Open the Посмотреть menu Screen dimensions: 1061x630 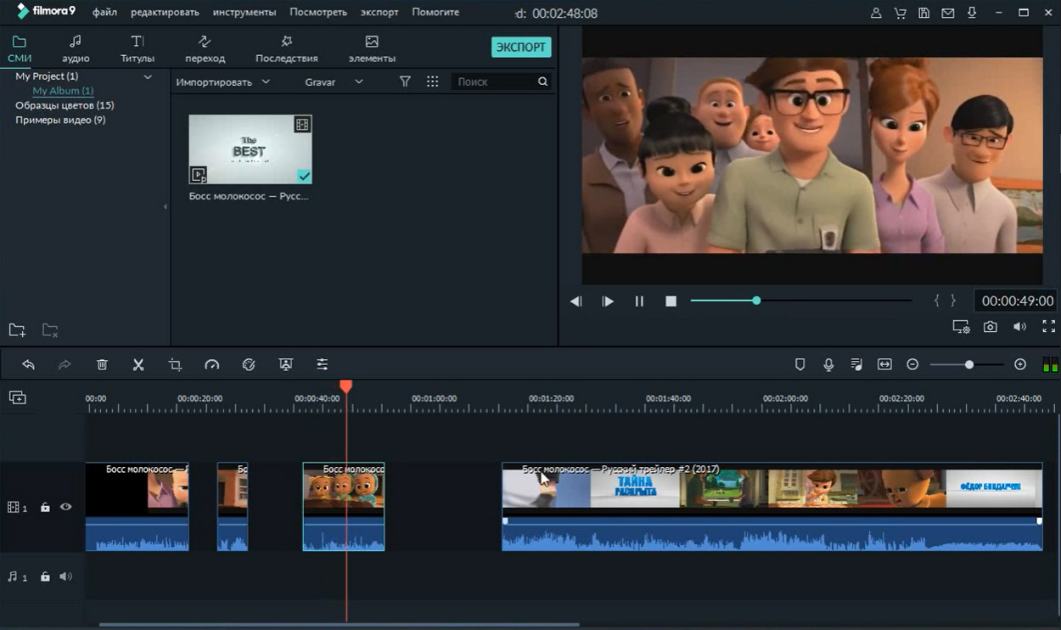(x=318, y=12)
